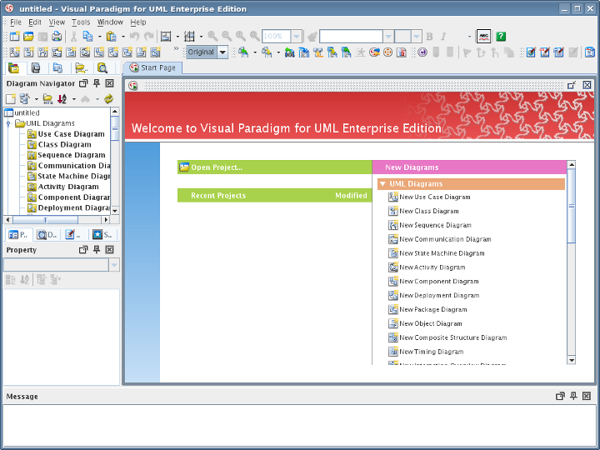The image size is (600, 450).
Task: Click the Paste clipboard icon in toolbar
Action: point(112,37)
